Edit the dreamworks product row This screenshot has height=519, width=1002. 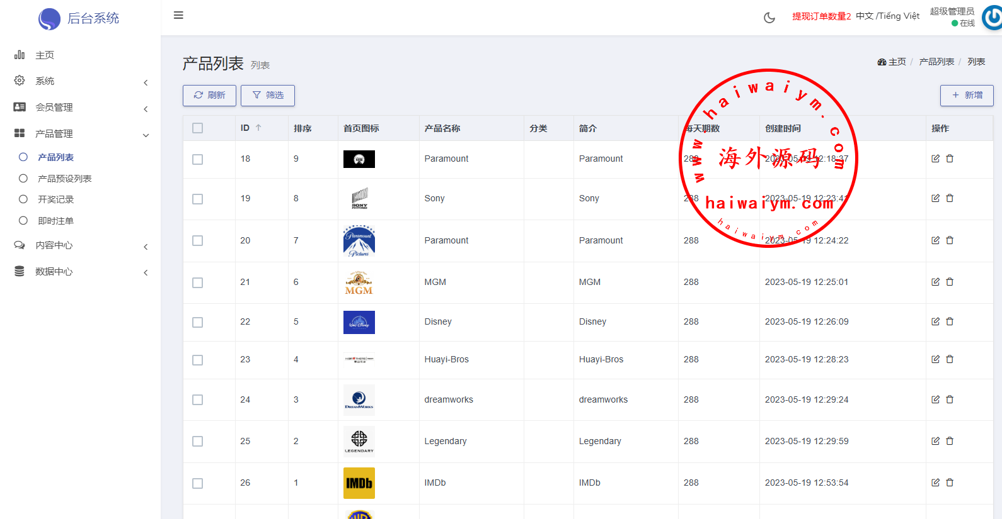tap(936, 399)
